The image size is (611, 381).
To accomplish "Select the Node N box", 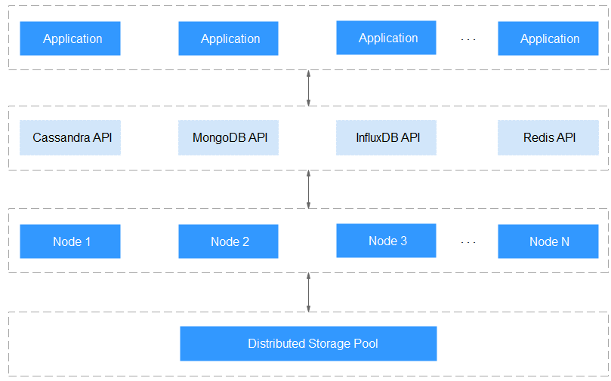I will click(x=548, y=241).
